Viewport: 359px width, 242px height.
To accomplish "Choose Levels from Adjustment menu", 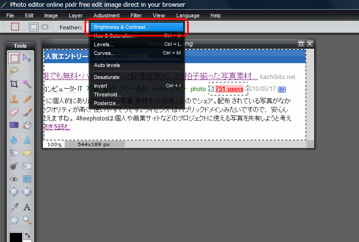I will 137,44.
